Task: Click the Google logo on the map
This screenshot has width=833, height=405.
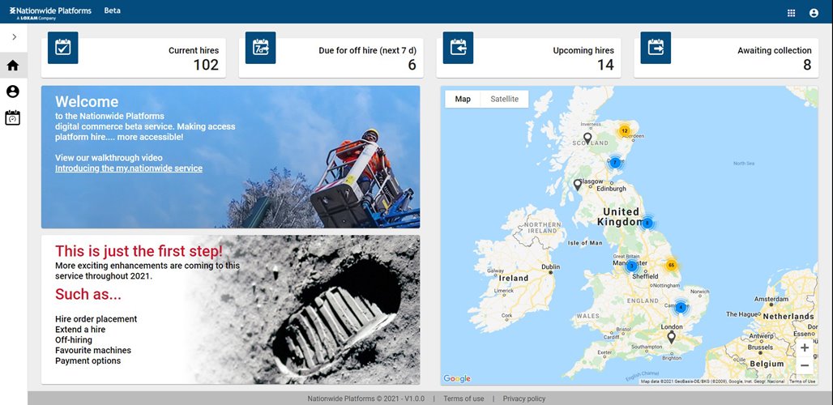Action: click(457, 378)
